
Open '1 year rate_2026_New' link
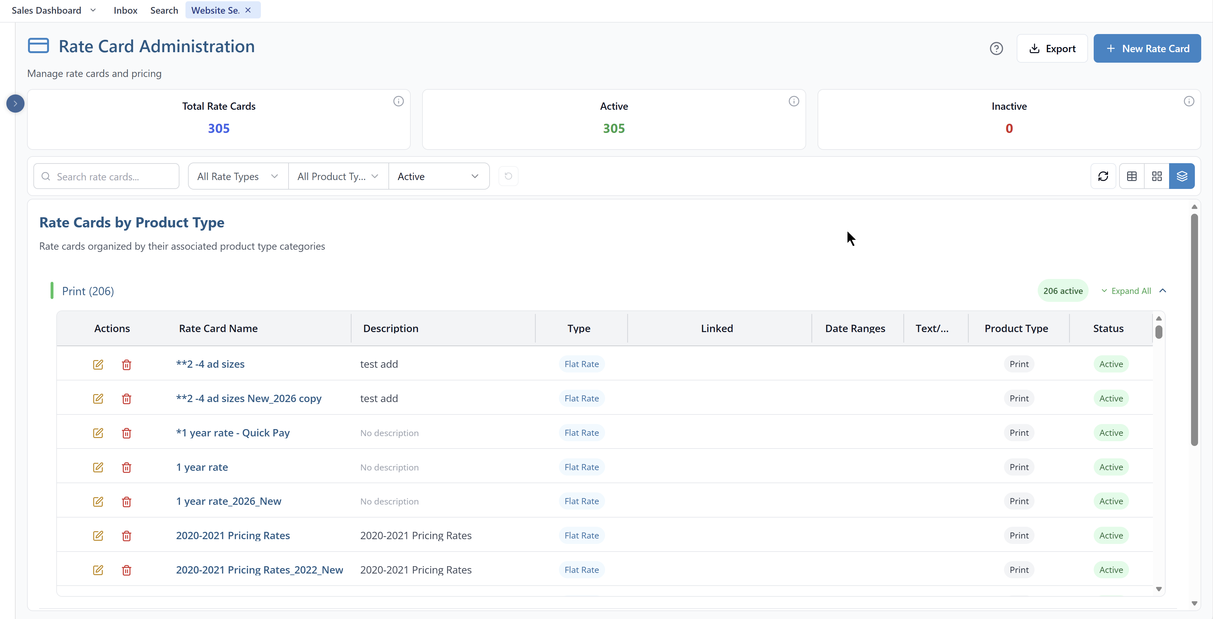coord(228,502)
